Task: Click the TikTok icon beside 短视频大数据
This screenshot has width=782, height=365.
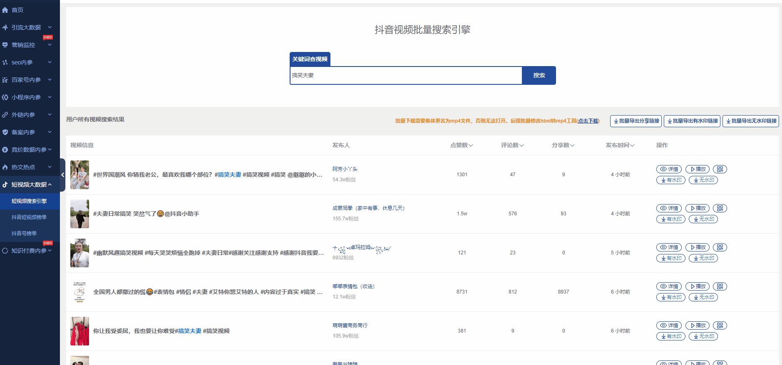Action: 5,185
